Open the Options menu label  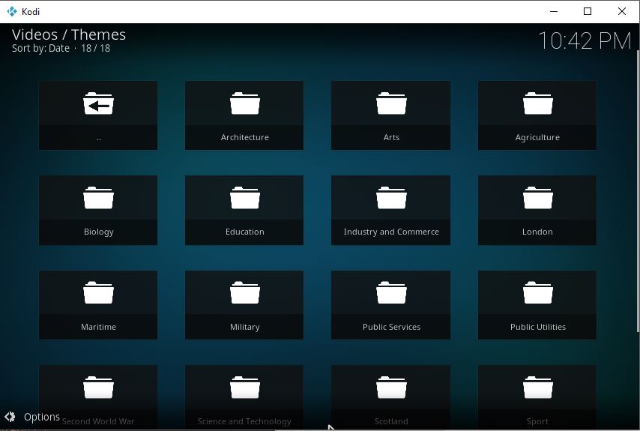tap(42, 417)
